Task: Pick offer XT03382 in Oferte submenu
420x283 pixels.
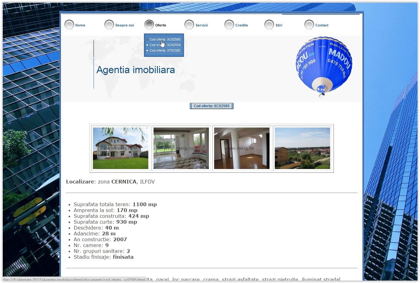Action: [x=165, y=50]
